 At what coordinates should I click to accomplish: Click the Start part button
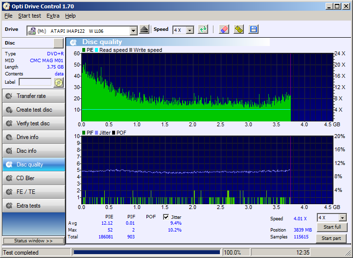click(x=331, y=238)
